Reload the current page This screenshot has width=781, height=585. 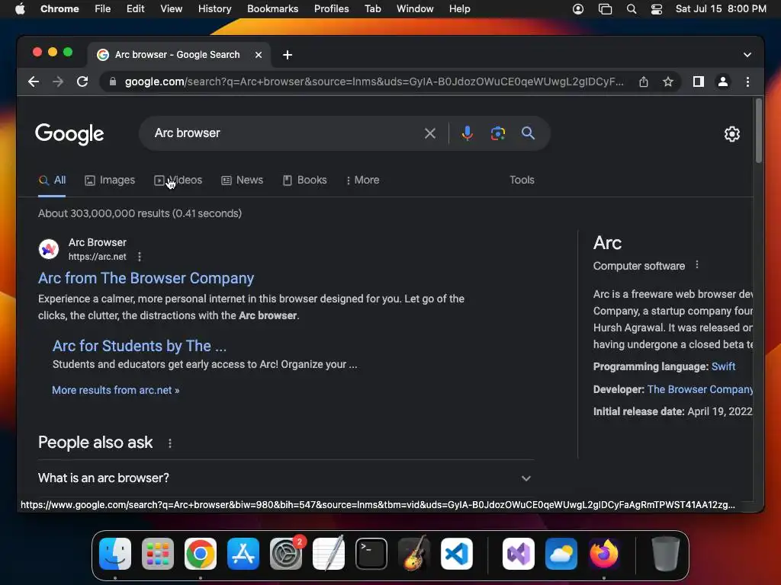[82, 82]
